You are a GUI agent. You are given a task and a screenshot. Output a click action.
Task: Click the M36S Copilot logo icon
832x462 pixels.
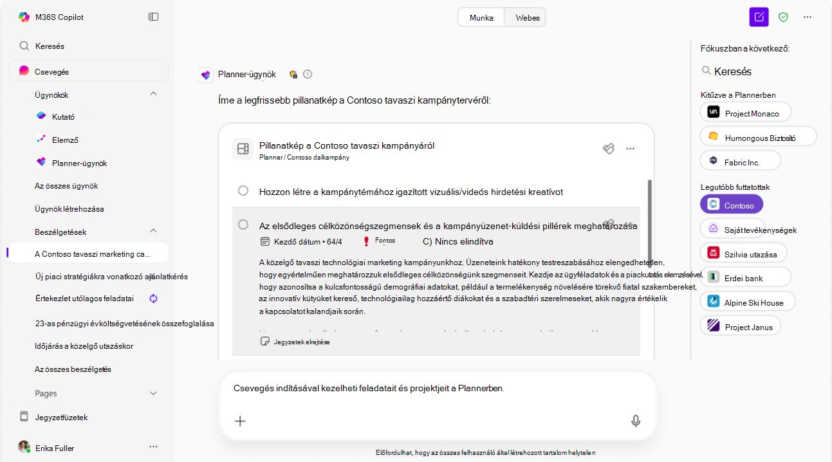click(x=24, y=17)
